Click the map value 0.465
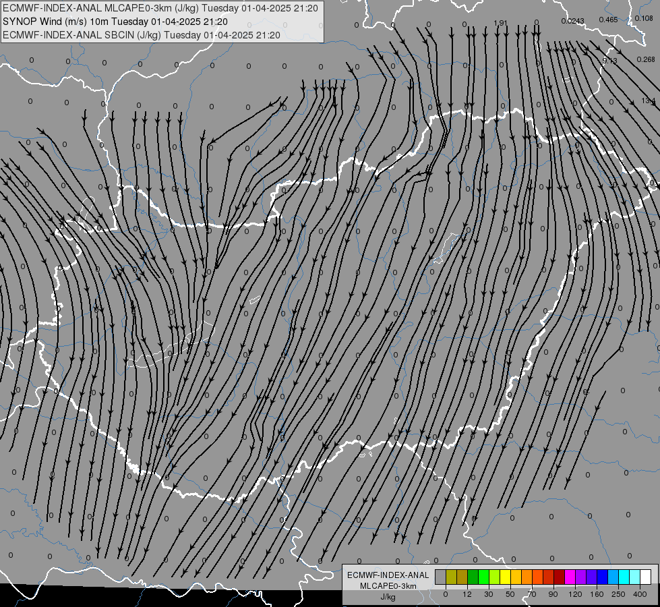 608,20
